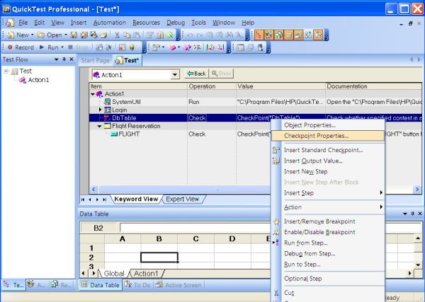Click column header D in Data Table

(x=232, y=238)
